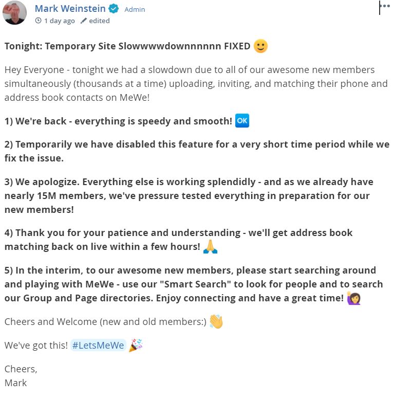Image resolution: width=393 pixels, height=398 pixels.
Task: Click the 'We've got this!' text
Action: 36,346
